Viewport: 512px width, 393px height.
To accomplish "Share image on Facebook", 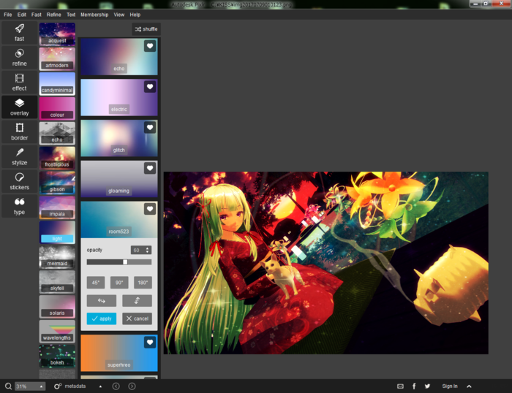I will pyautogui.click(x=414, y=386).
